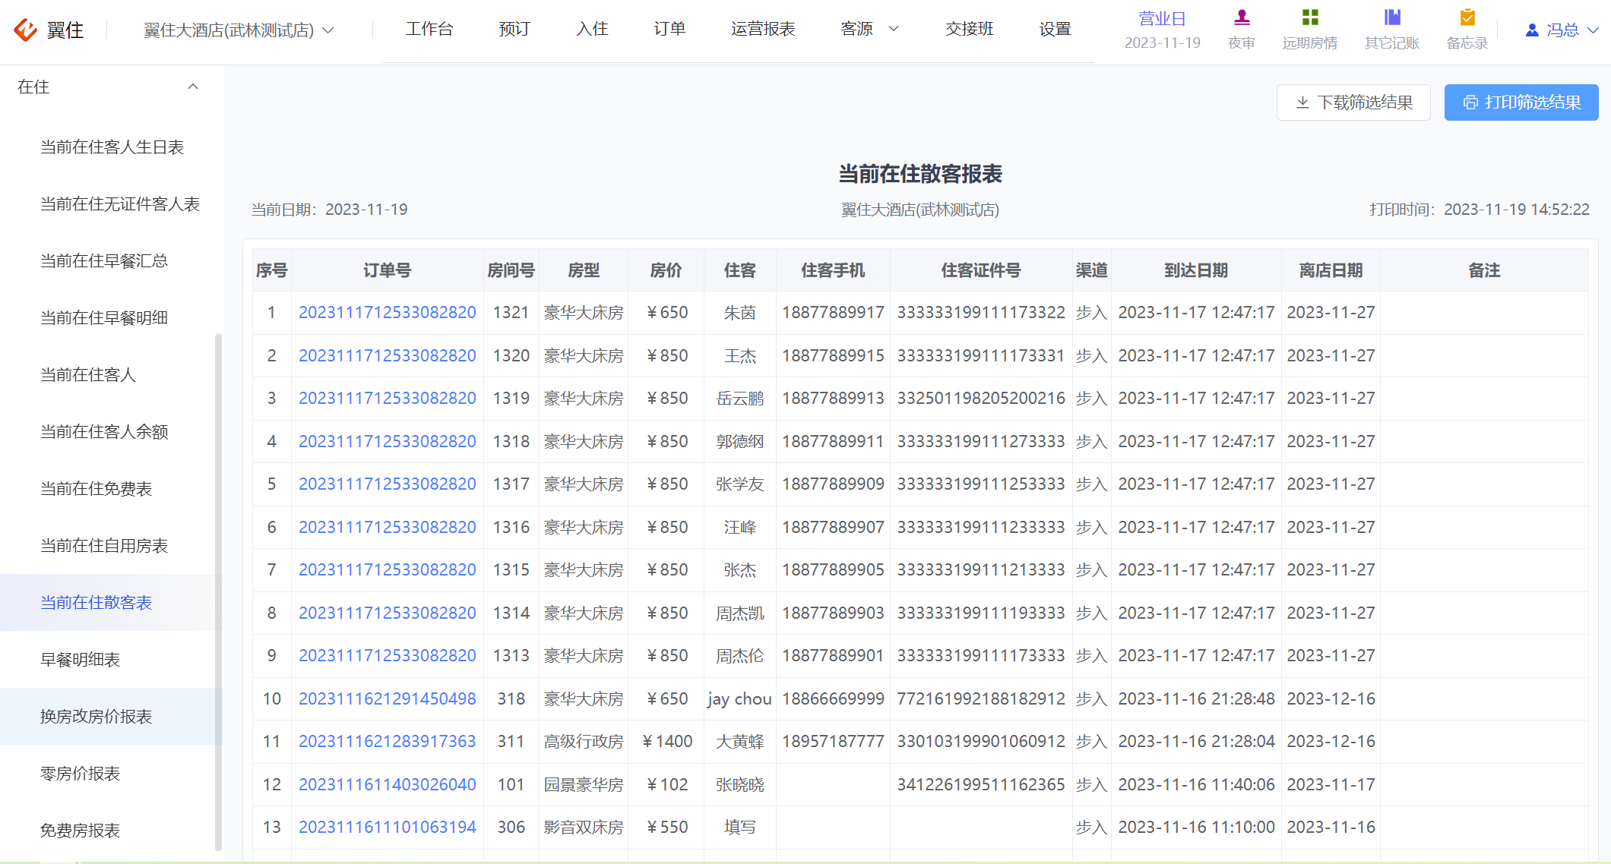Click the 营业日 2023-11-19 indicator
Screen dimensions: 1611x864
click(x=1163, y=30)
